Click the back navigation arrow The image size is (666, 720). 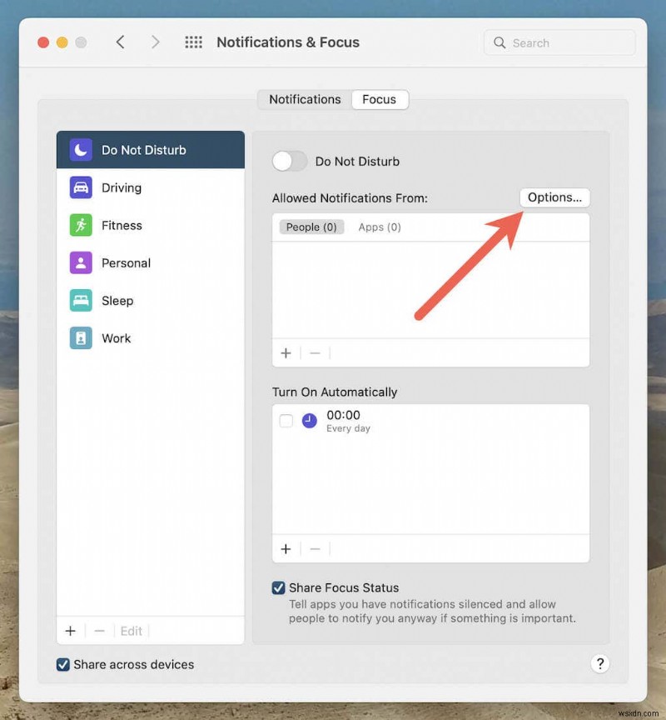pos(120,42)
